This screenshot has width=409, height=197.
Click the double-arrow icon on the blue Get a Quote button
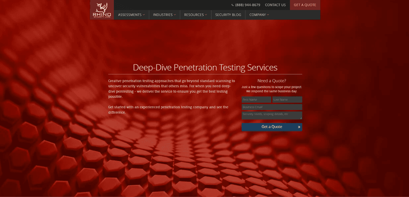tap(299, 127)
